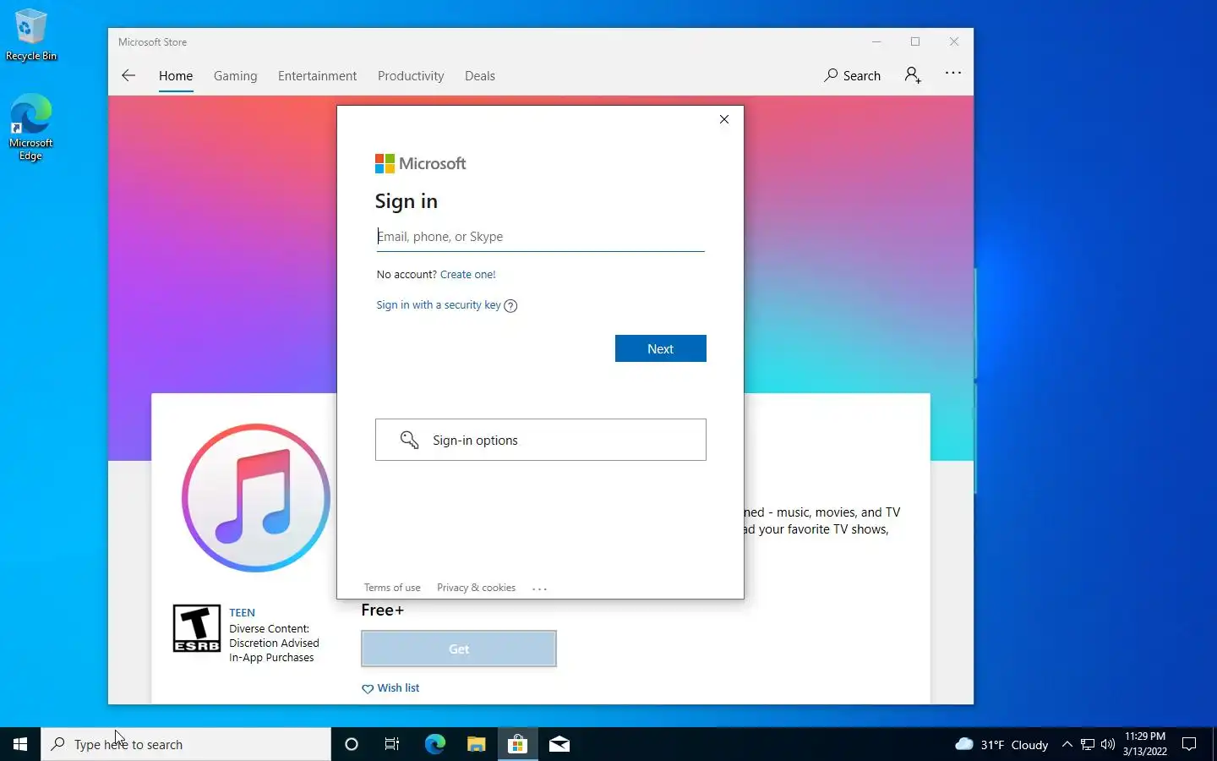Click the Get button for iTunes
This screenshot has height=761, width=1217.
tap(459, 649)
